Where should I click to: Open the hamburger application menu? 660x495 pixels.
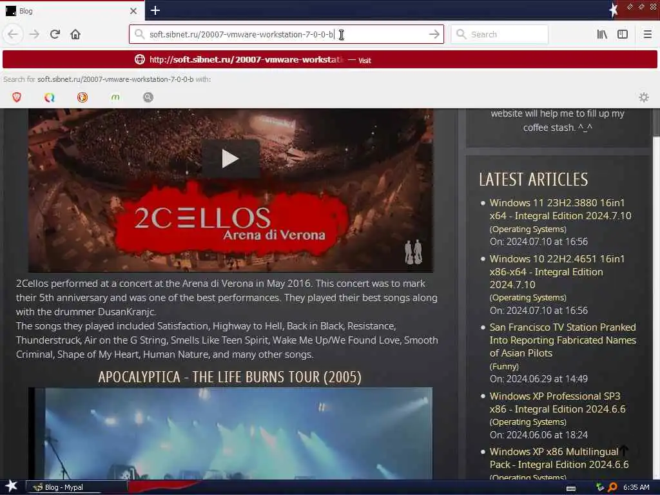point(647,34)
